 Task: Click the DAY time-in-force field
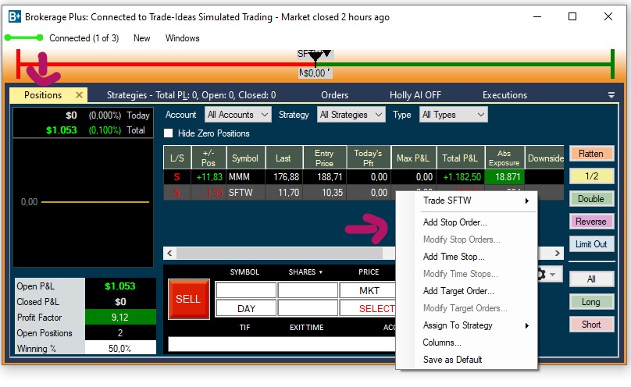246,308
